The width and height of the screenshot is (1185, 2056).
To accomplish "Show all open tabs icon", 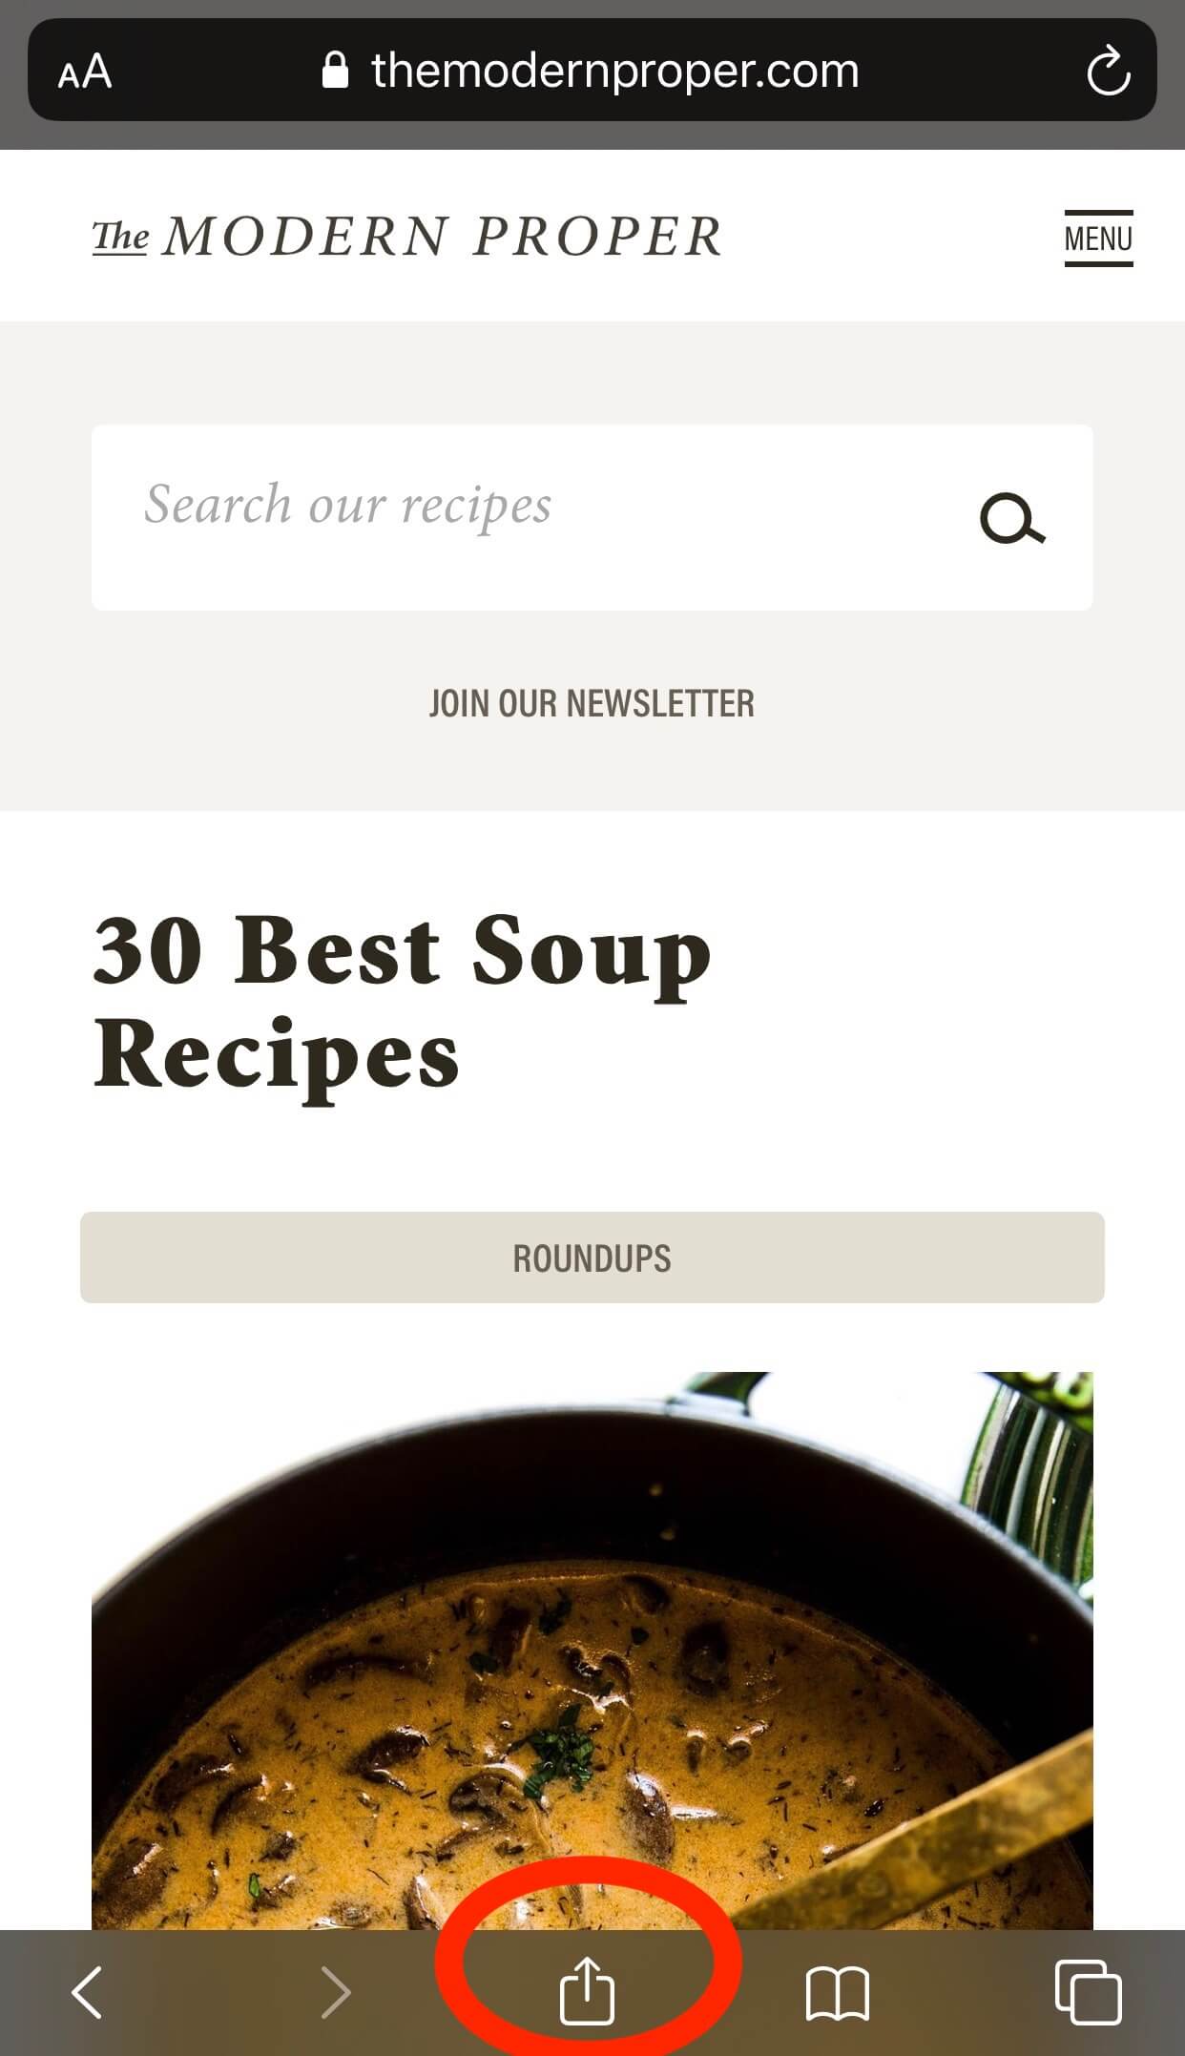I will pos(1089,1992).
